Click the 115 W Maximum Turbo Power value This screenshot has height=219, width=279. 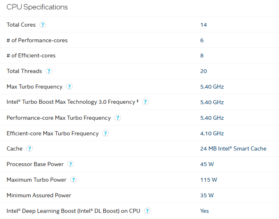point(208,180)
